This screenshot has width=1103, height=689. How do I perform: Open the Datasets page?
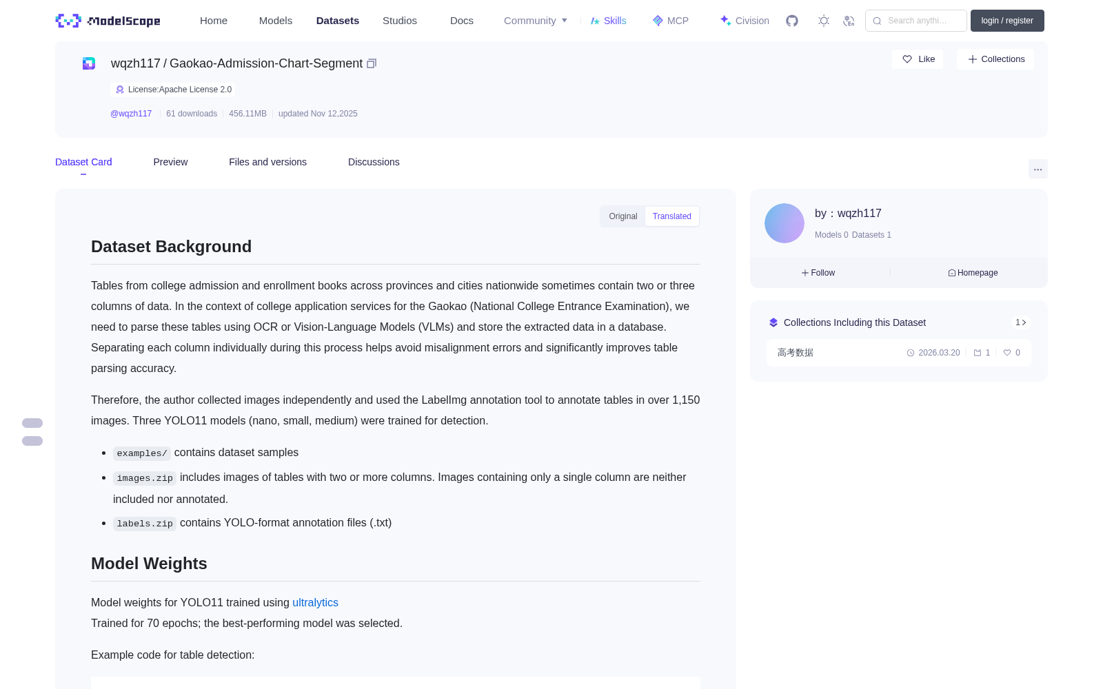click(x=338, y=21)
